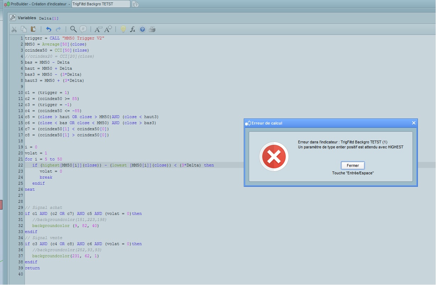
Task: Click the Paste clipboard icon
Action: (x=33, y=29)
